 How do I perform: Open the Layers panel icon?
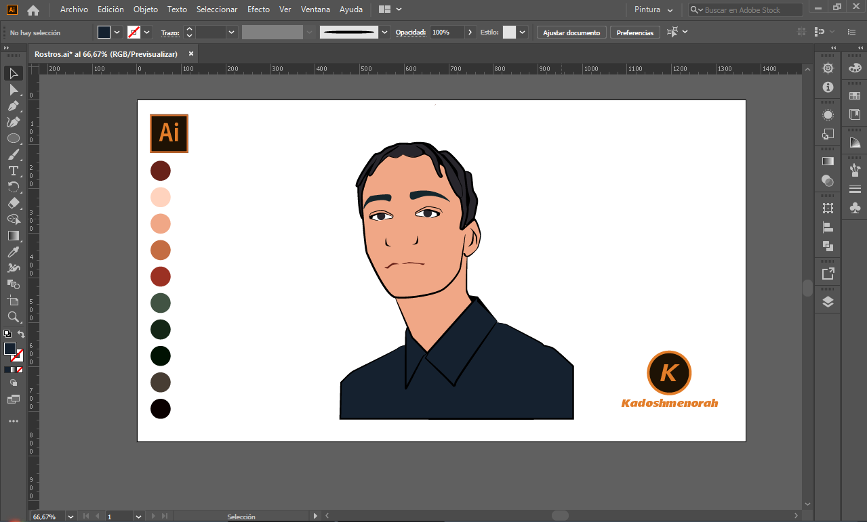(828, 302)
